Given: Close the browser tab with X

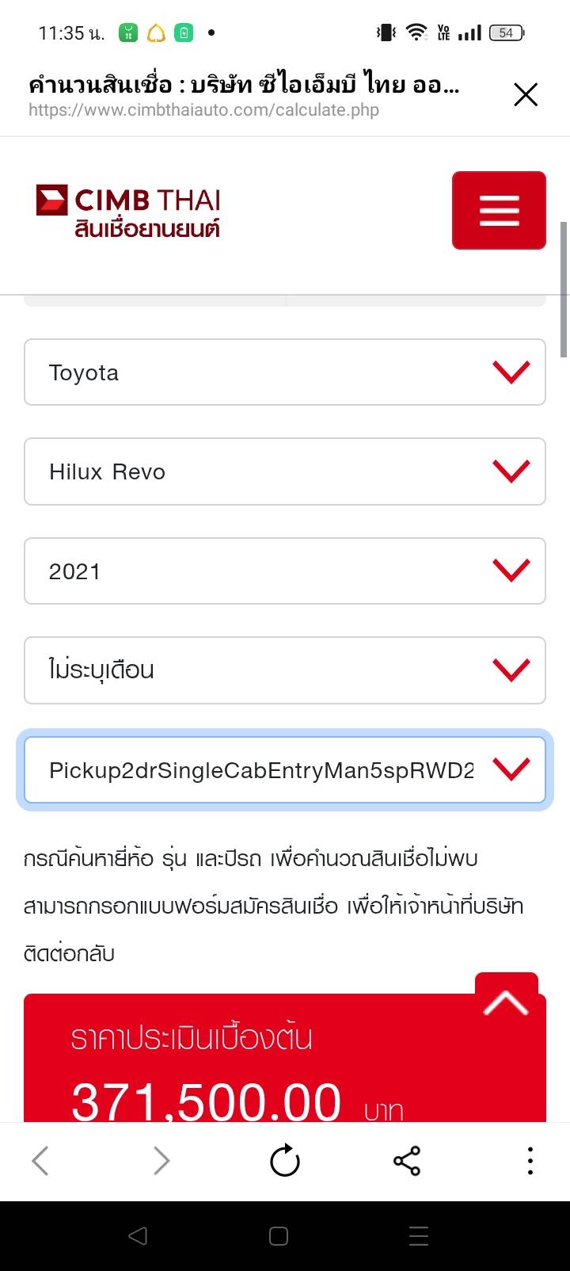Looking at the screenshot, I should point(526,95).
